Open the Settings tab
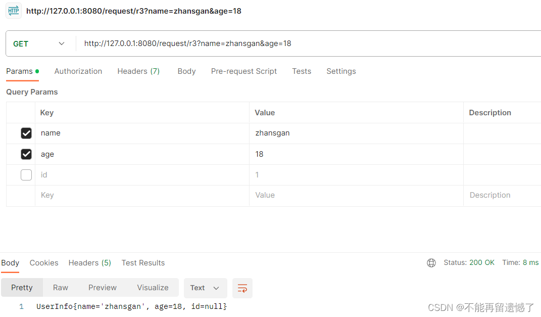 click(341, 71)
